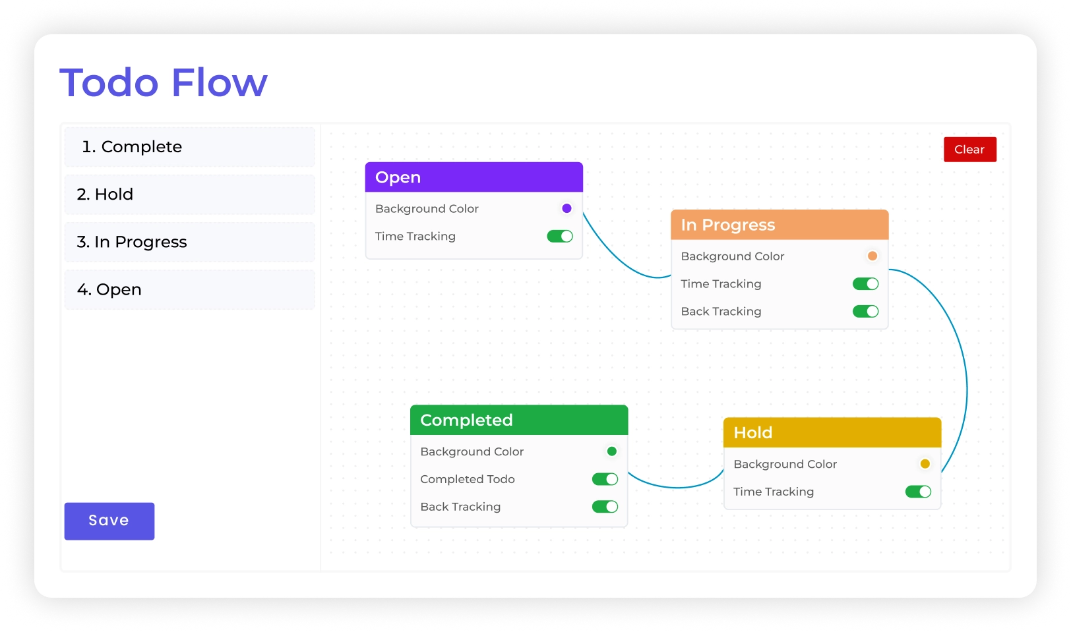Click the orange In Progress color dot
This screenshot has height=632, width=1071.
tap(872, 256)
